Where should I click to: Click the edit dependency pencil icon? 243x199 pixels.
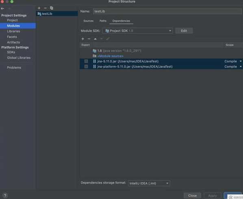click(108, 39)
